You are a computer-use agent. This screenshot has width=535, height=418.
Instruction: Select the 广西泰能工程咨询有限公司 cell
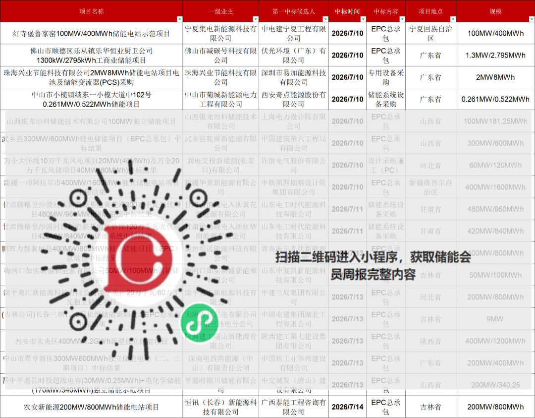coord(294,407)
